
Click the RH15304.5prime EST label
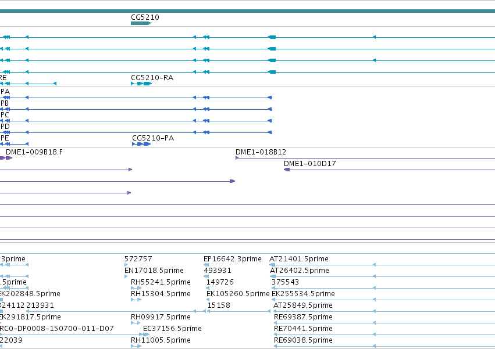click(x=161, y=294)
